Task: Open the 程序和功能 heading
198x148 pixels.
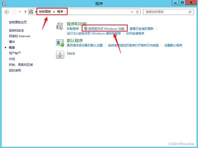Action: [77, 24]
